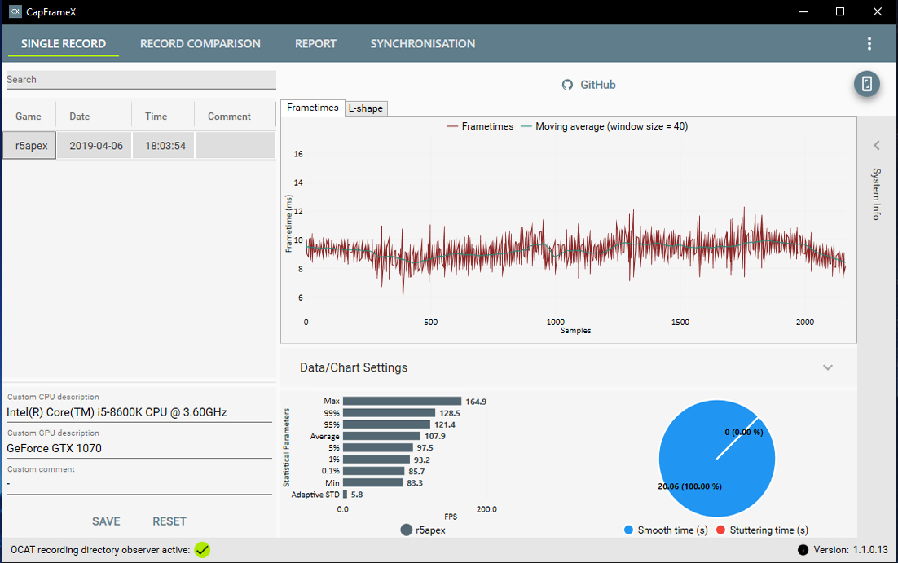The width and height of the screenshot is (898, 563).
Task: Click the SAVE button
Action: pos(106,521)
